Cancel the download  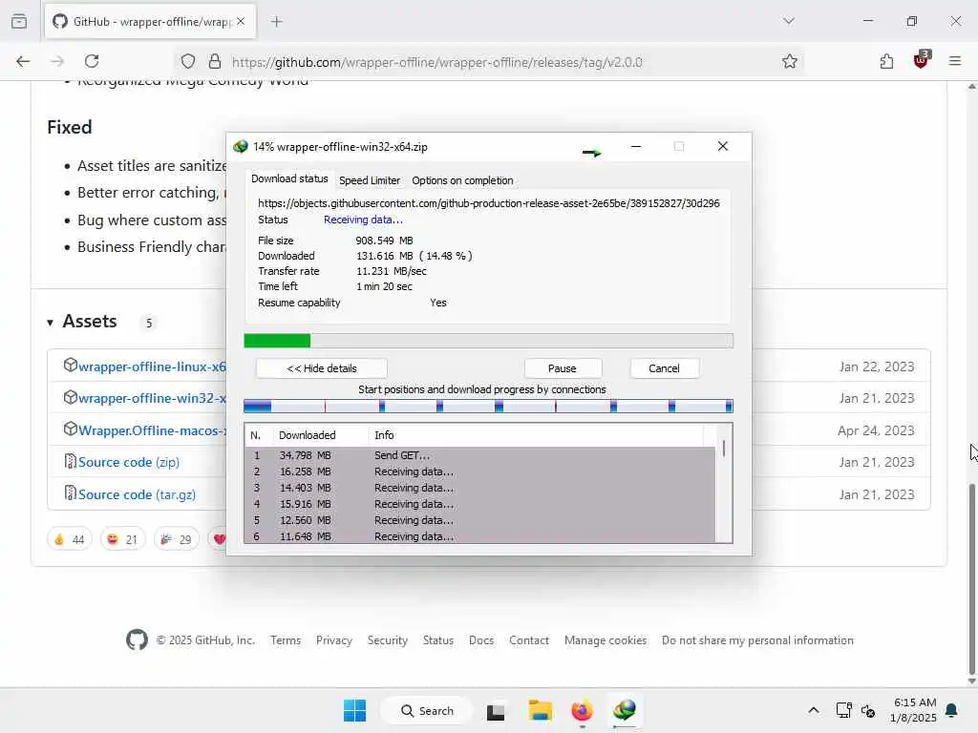665,368
